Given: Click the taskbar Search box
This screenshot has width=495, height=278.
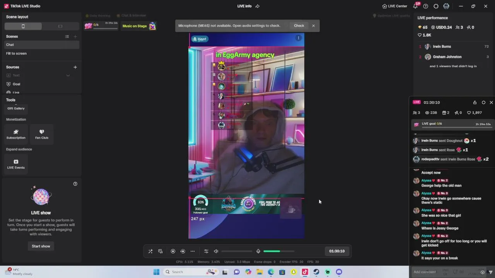Looking at the screenshot, I should click(x=191, y=272).
